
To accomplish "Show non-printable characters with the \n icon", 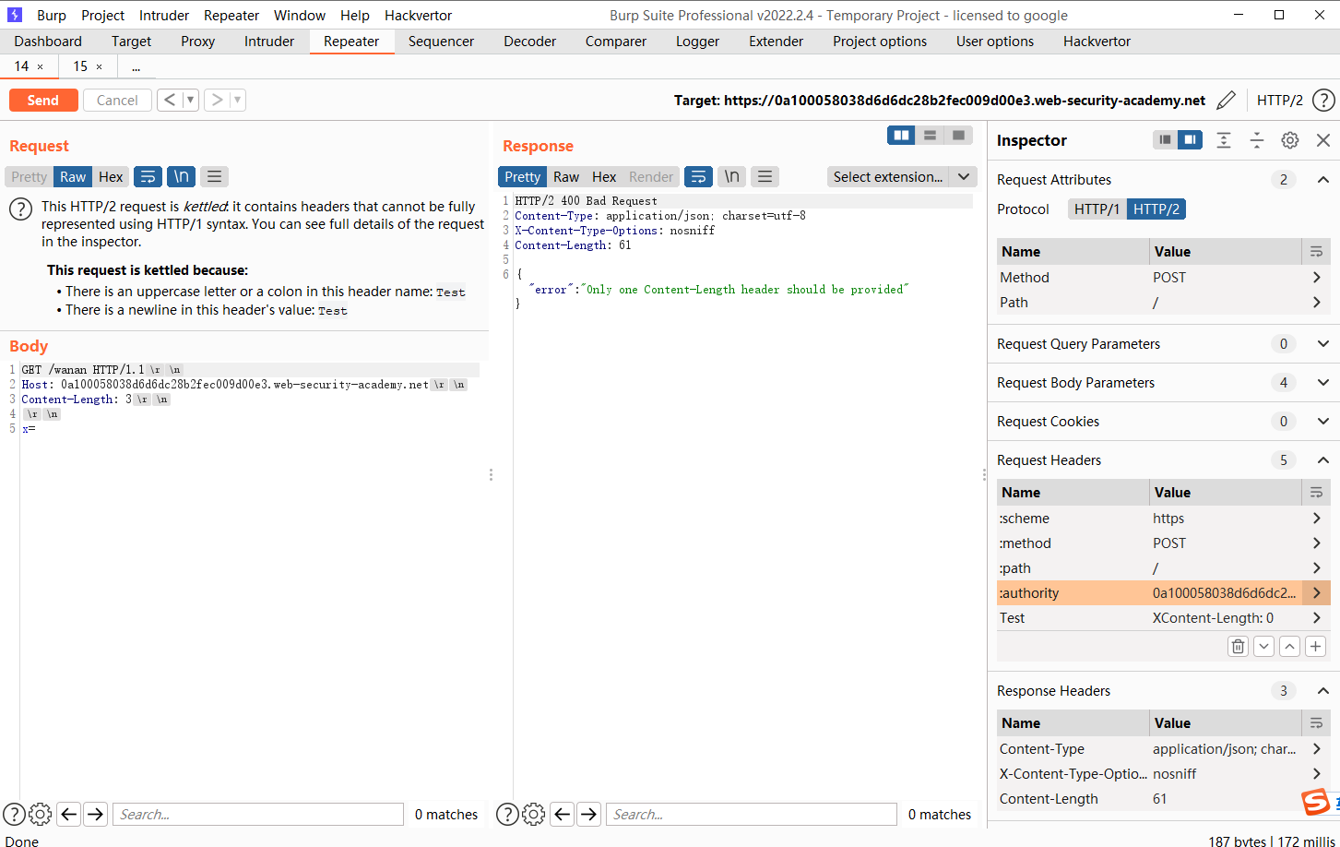I will [x=731, y=176].
